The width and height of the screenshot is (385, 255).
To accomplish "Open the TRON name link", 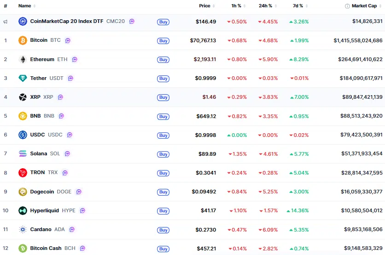I will [x=37, y=172].
